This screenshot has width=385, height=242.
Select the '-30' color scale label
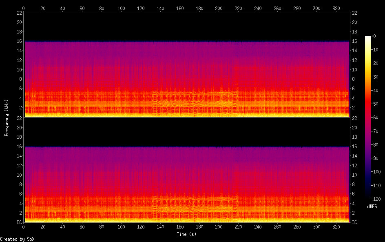point(375,77)
